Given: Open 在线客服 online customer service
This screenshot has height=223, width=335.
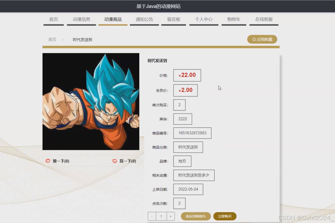Looking at the screenshot, I should [263, 19].
